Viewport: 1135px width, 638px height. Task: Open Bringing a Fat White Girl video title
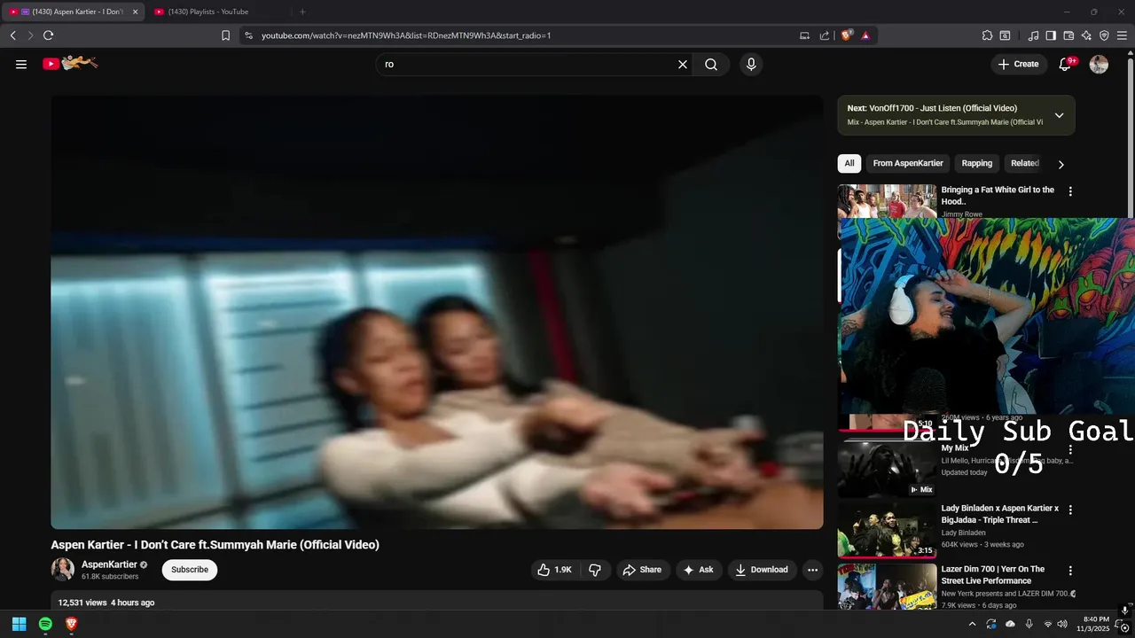pos(998,196)
